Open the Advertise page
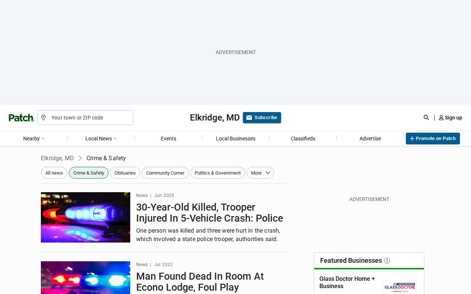The height and width of the screenshot is (294, 471). coord(370,139)
